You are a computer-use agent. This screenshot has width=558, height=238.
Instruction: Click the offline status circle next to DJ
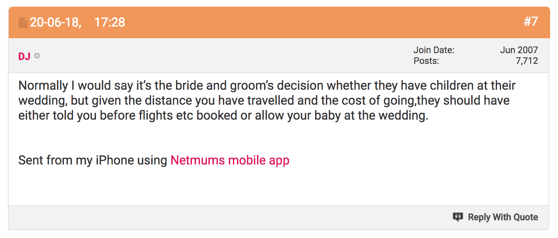pyautogui.click(x=37, y=56)
